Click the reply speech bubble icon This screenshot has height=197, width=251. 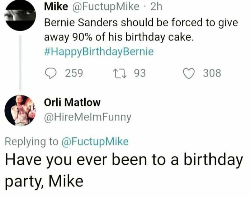(53, 73)
